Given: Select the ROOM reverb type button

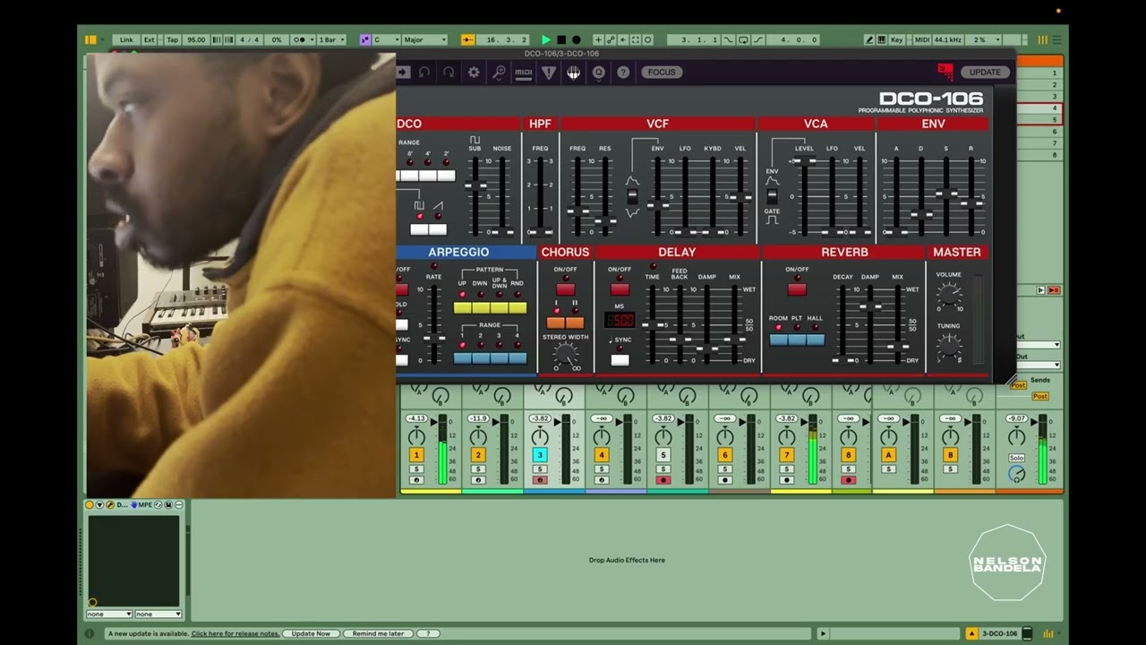Looking at the screenshot, I should click(778, 340).
